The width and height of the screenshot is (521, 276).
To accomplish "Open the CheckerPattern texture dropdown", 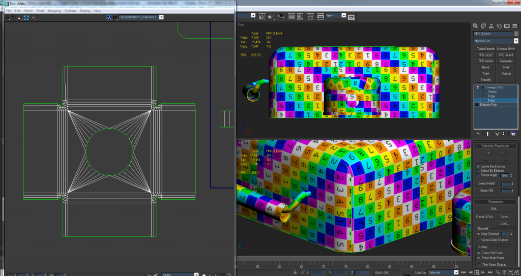I will (161, 17).
